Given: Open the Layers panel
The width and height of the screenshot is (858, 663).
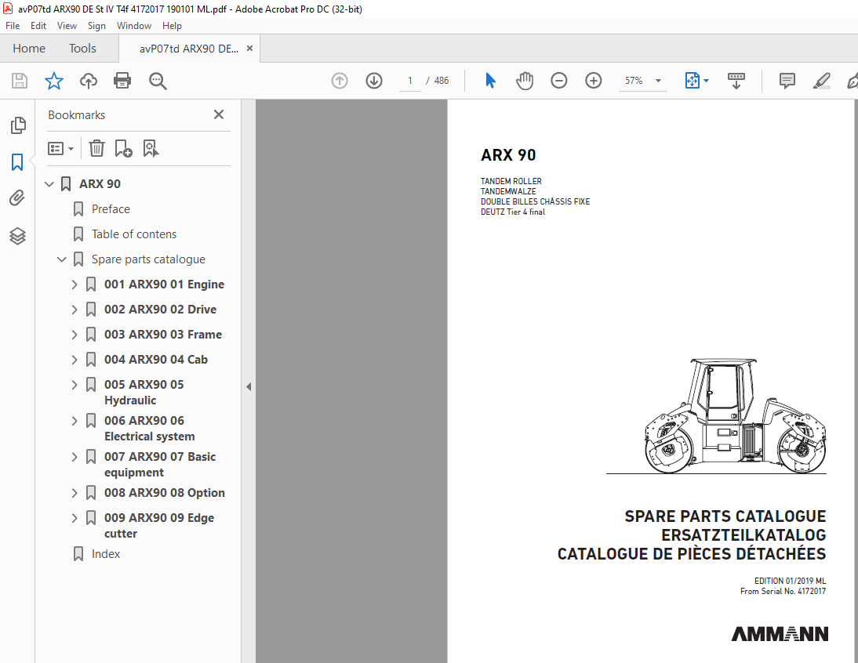Looking at the screenshot, I should [x=17, y=236].
